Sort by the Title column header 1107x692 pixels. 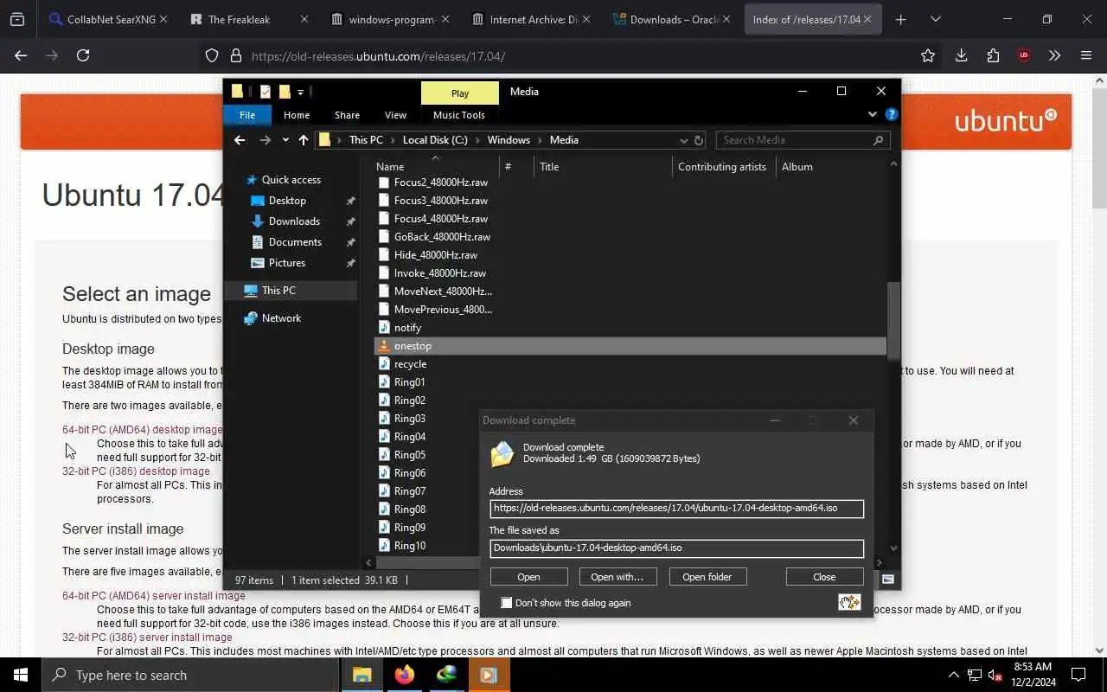click(549, 167)
